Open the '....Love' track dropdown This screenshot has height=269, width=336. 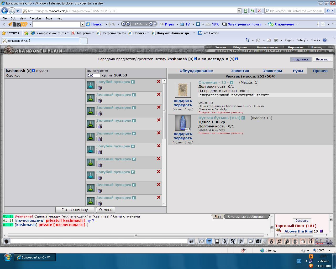tap(146, 24)
